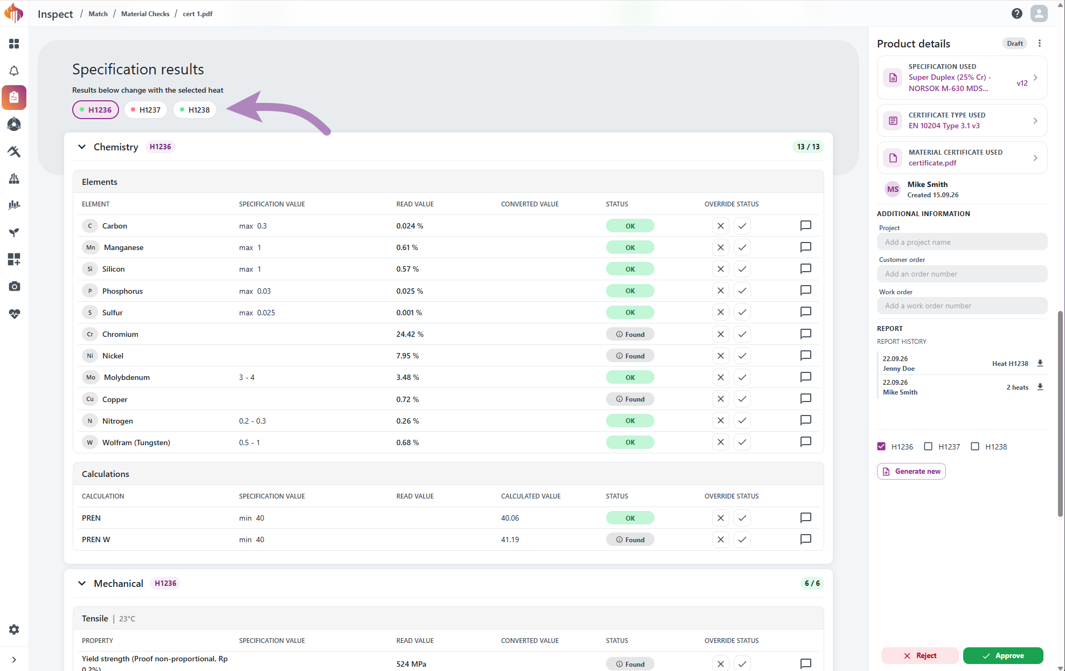Image resolution: width=1065 pixels, height=671 pixels.
Task: Select the H1238 heat tab
Action: pos(195,110)
